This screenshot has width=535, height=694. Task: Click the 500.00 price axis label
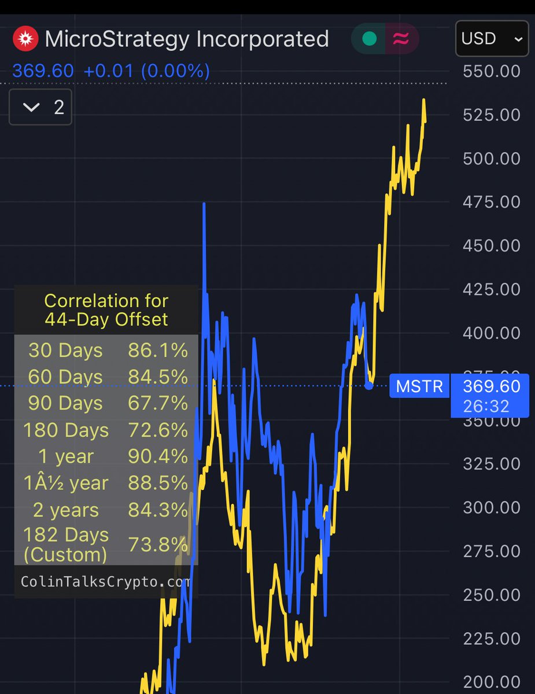click(492, 158)
